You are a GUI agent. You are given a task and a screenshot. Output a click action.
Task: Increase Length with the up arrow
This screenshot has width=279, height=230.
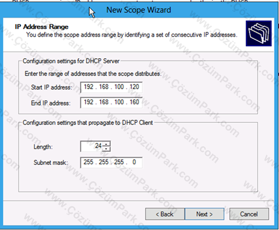(106, 144)
